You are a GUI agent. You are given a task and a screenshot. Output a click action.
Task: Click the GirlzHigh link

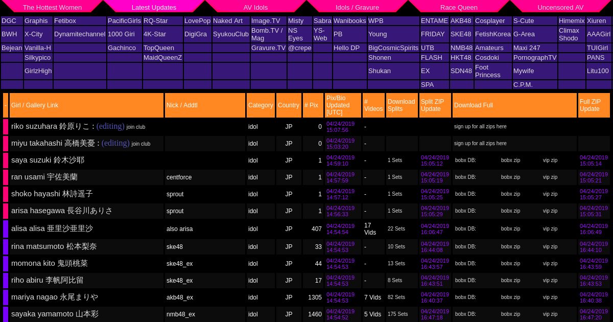tap(38, 71)
